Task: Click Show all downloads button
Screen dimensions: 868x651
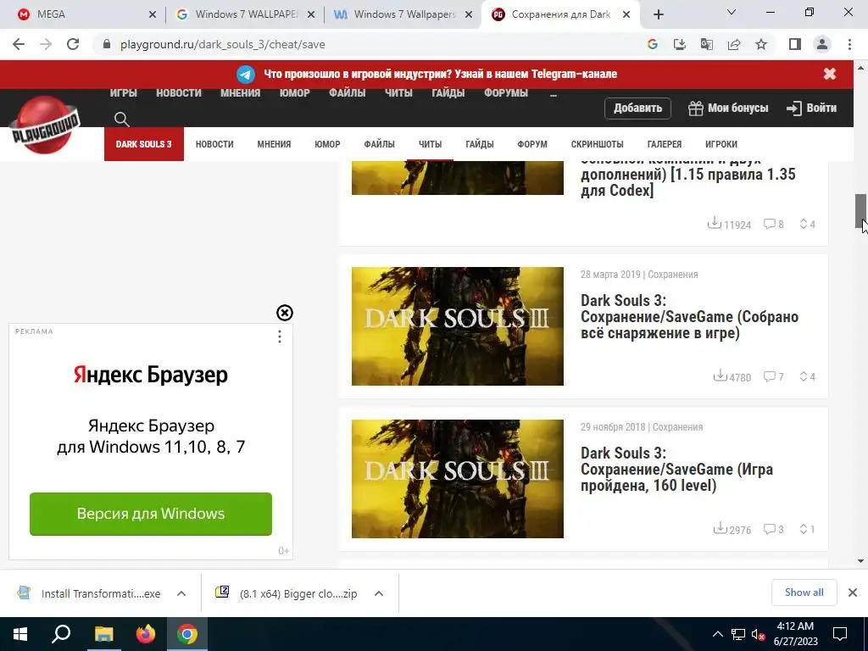Action: coord(804,593)
